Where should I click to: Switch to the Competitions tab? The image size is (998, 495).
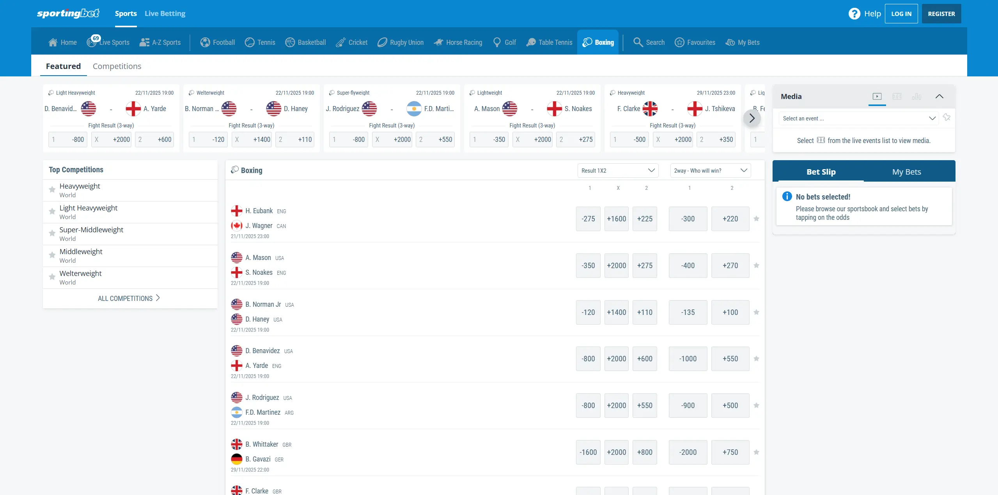[117, 66]
